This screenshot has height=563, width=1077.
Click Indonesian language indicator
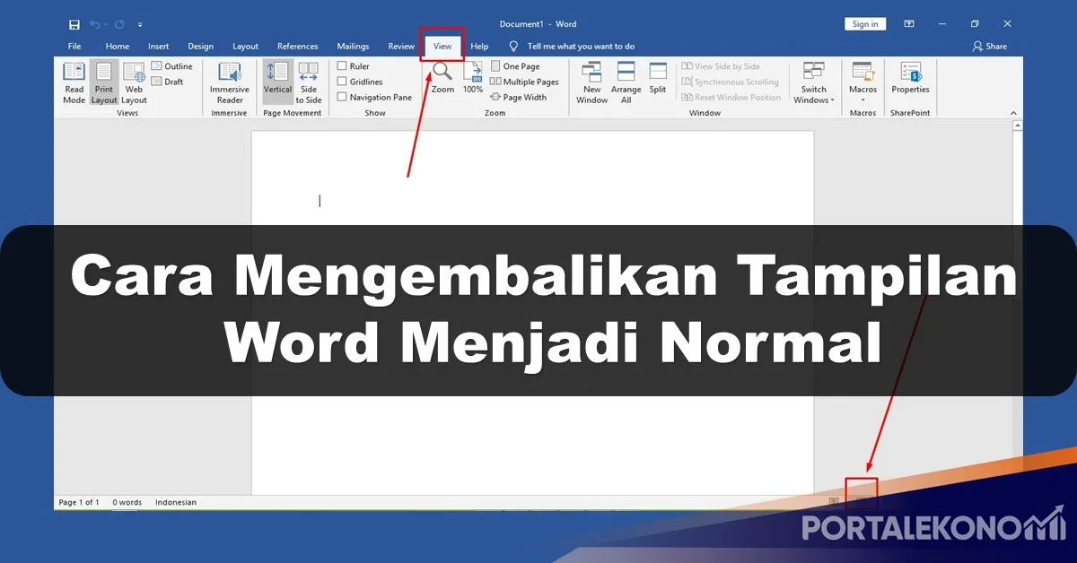pyautogui.click(x=176, y=502)
